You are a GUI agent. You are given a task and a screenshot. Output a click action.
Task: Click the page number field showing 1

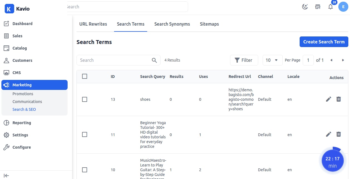coord(308,60)
